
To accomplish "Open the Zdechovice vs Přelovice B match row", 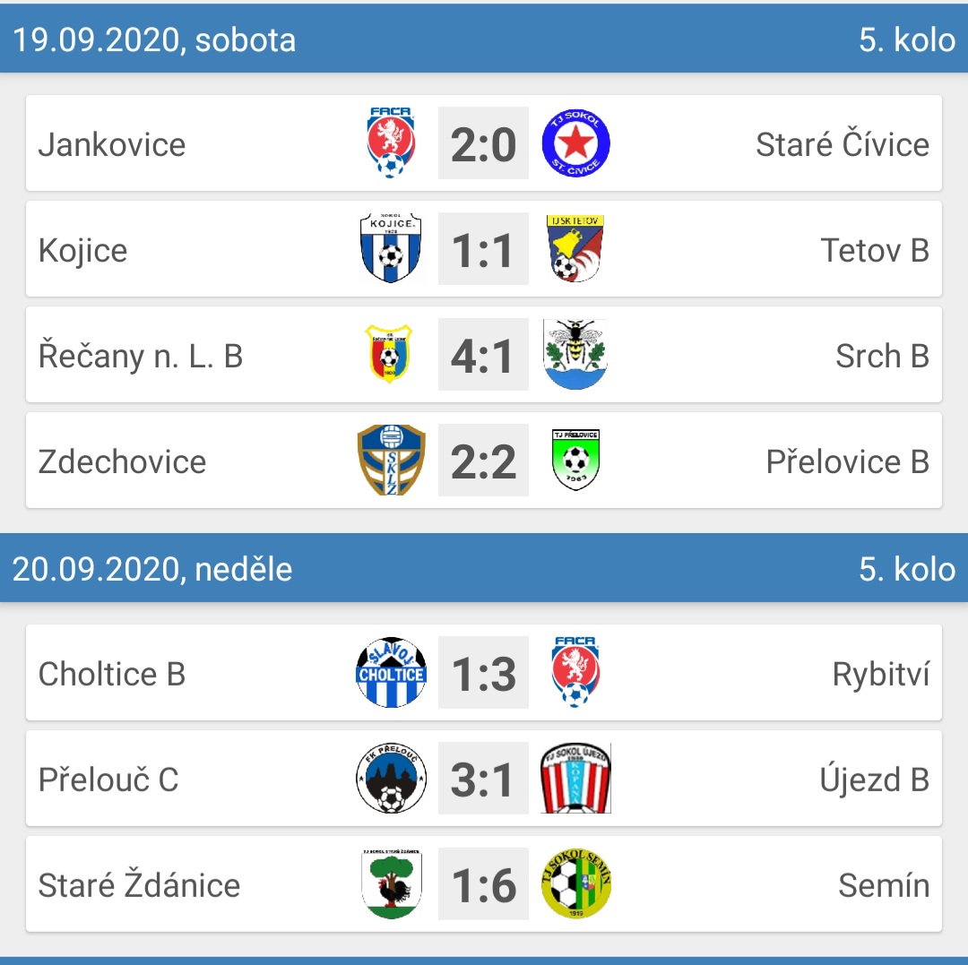I will point(484,461).
